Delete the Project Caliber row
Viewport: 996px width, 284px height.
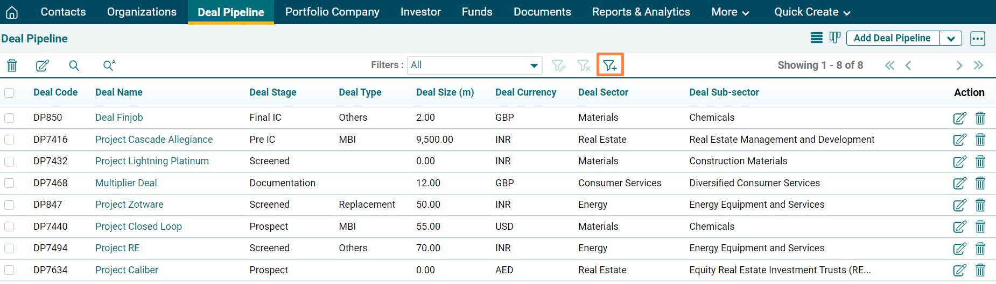[x=980, y=270]
